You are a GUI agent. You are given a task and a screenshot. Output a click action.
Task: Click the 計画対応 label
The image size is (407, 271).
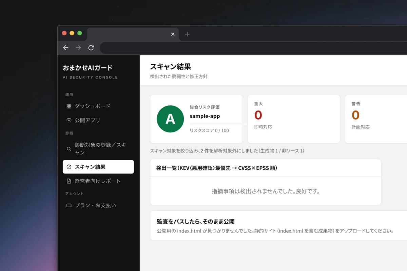361,127
